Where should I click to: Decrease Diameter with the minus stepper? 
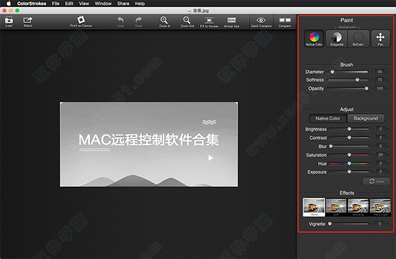coord(372,72)
